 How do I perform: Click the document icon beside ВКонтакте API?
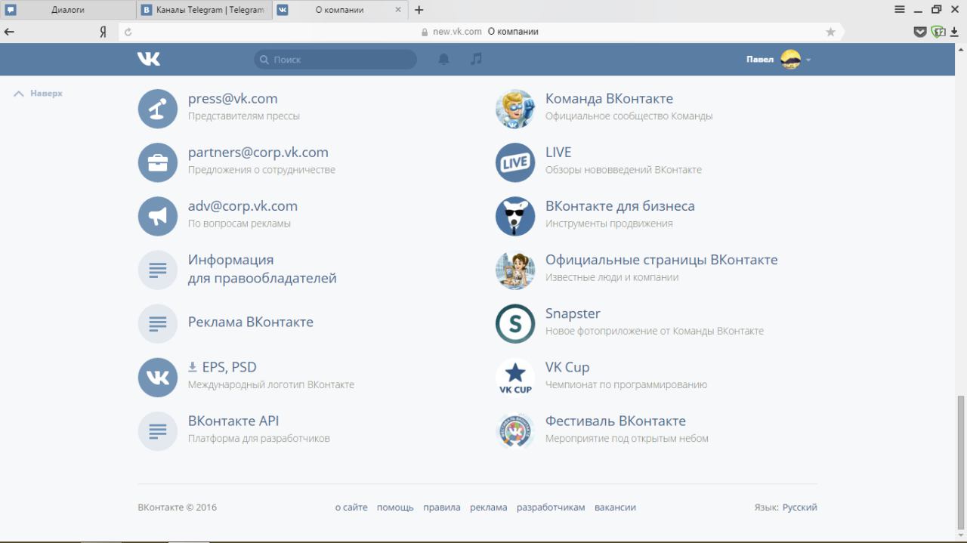tap(157, 430)
